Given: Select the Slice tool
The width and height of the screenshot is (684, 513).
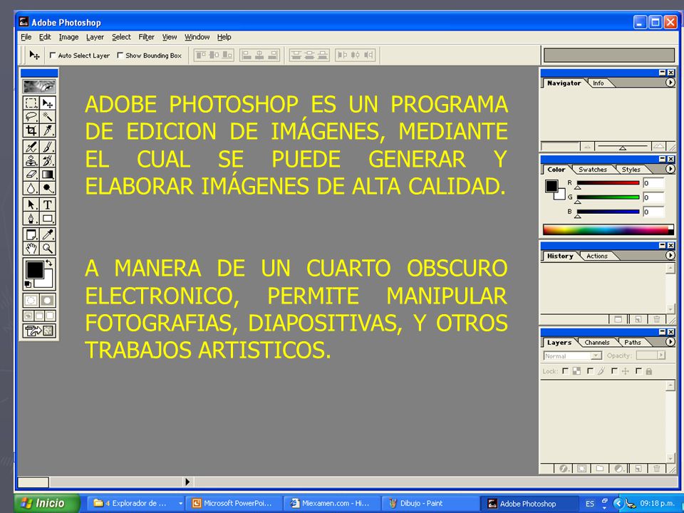Looking at the screenshot, I should (47, 130).
